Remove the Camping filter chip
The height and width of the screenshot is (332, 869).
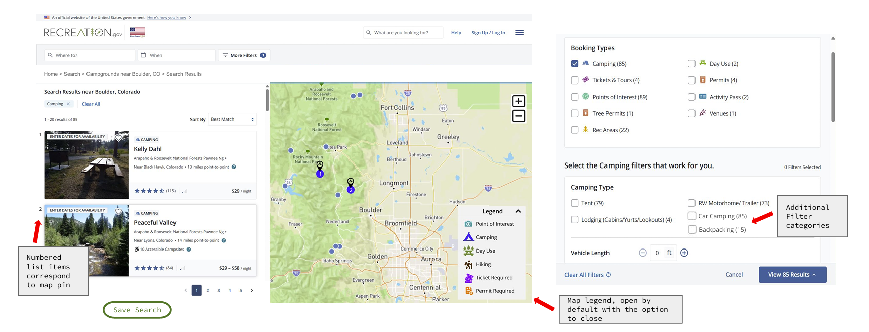click(68, 104)
